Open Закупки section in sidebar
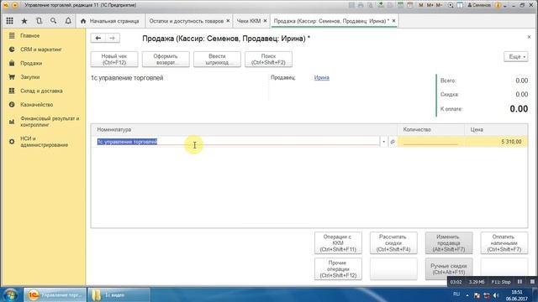This screenshot has height=302, width=538. 30,77
